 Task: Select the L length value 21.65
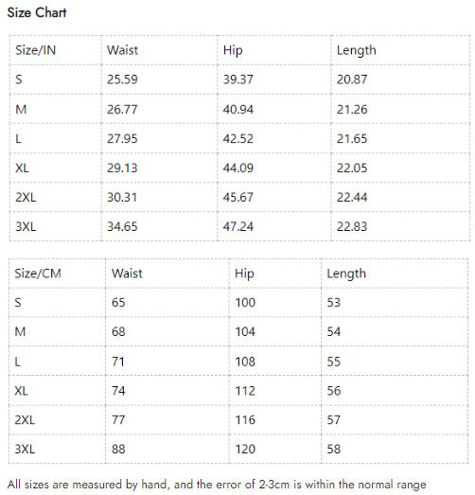tap(352, 138)
